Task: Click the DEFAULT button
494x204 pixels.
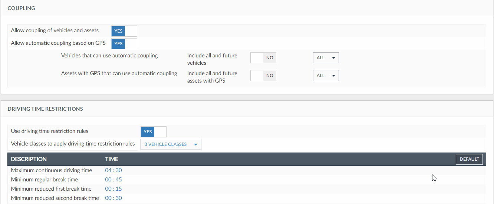Action: click(469, 159)
